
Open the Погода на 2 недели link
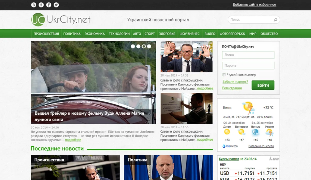point(261,146)
